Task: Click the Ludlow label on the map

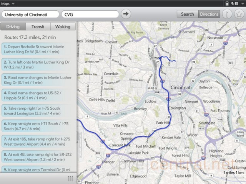Action: click(150, 101)
